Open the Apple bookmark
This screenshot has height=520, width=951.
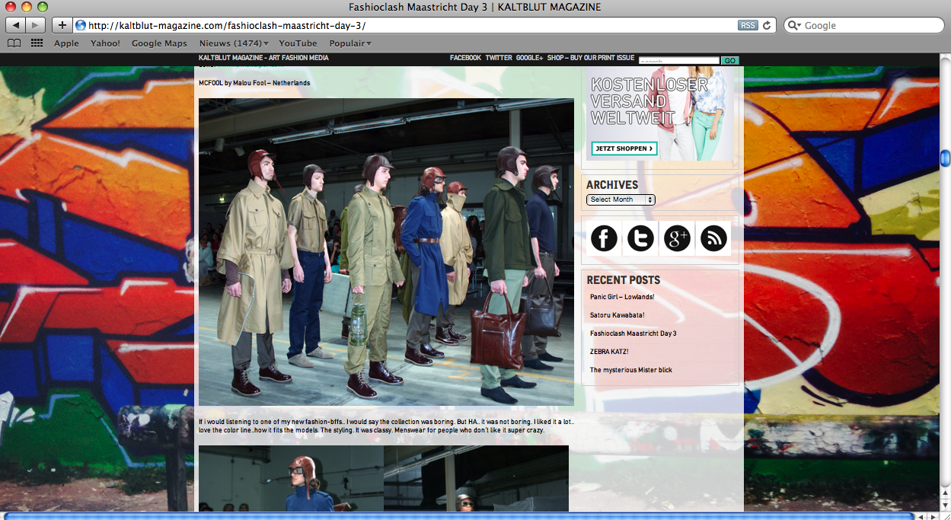(66, 43)
